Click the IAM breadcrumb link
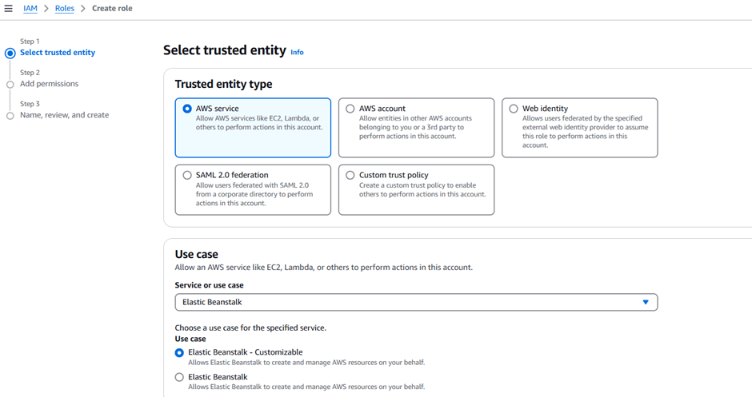This screenshot has width=752, height=397. [30, 9]
